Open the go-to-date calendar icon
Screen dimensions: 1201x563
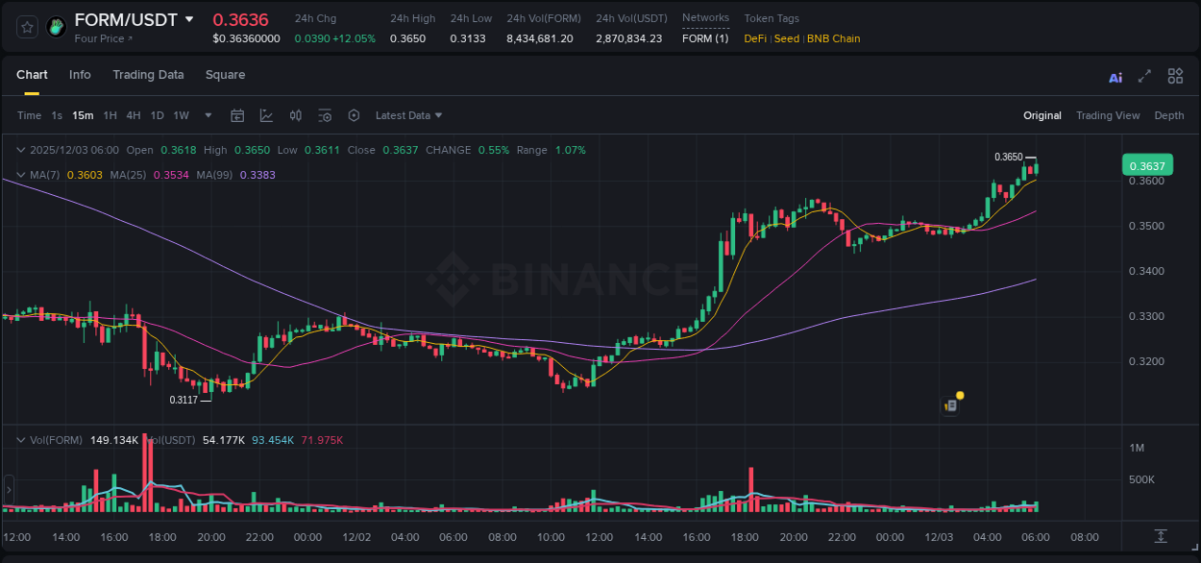[x=237, y=115]
